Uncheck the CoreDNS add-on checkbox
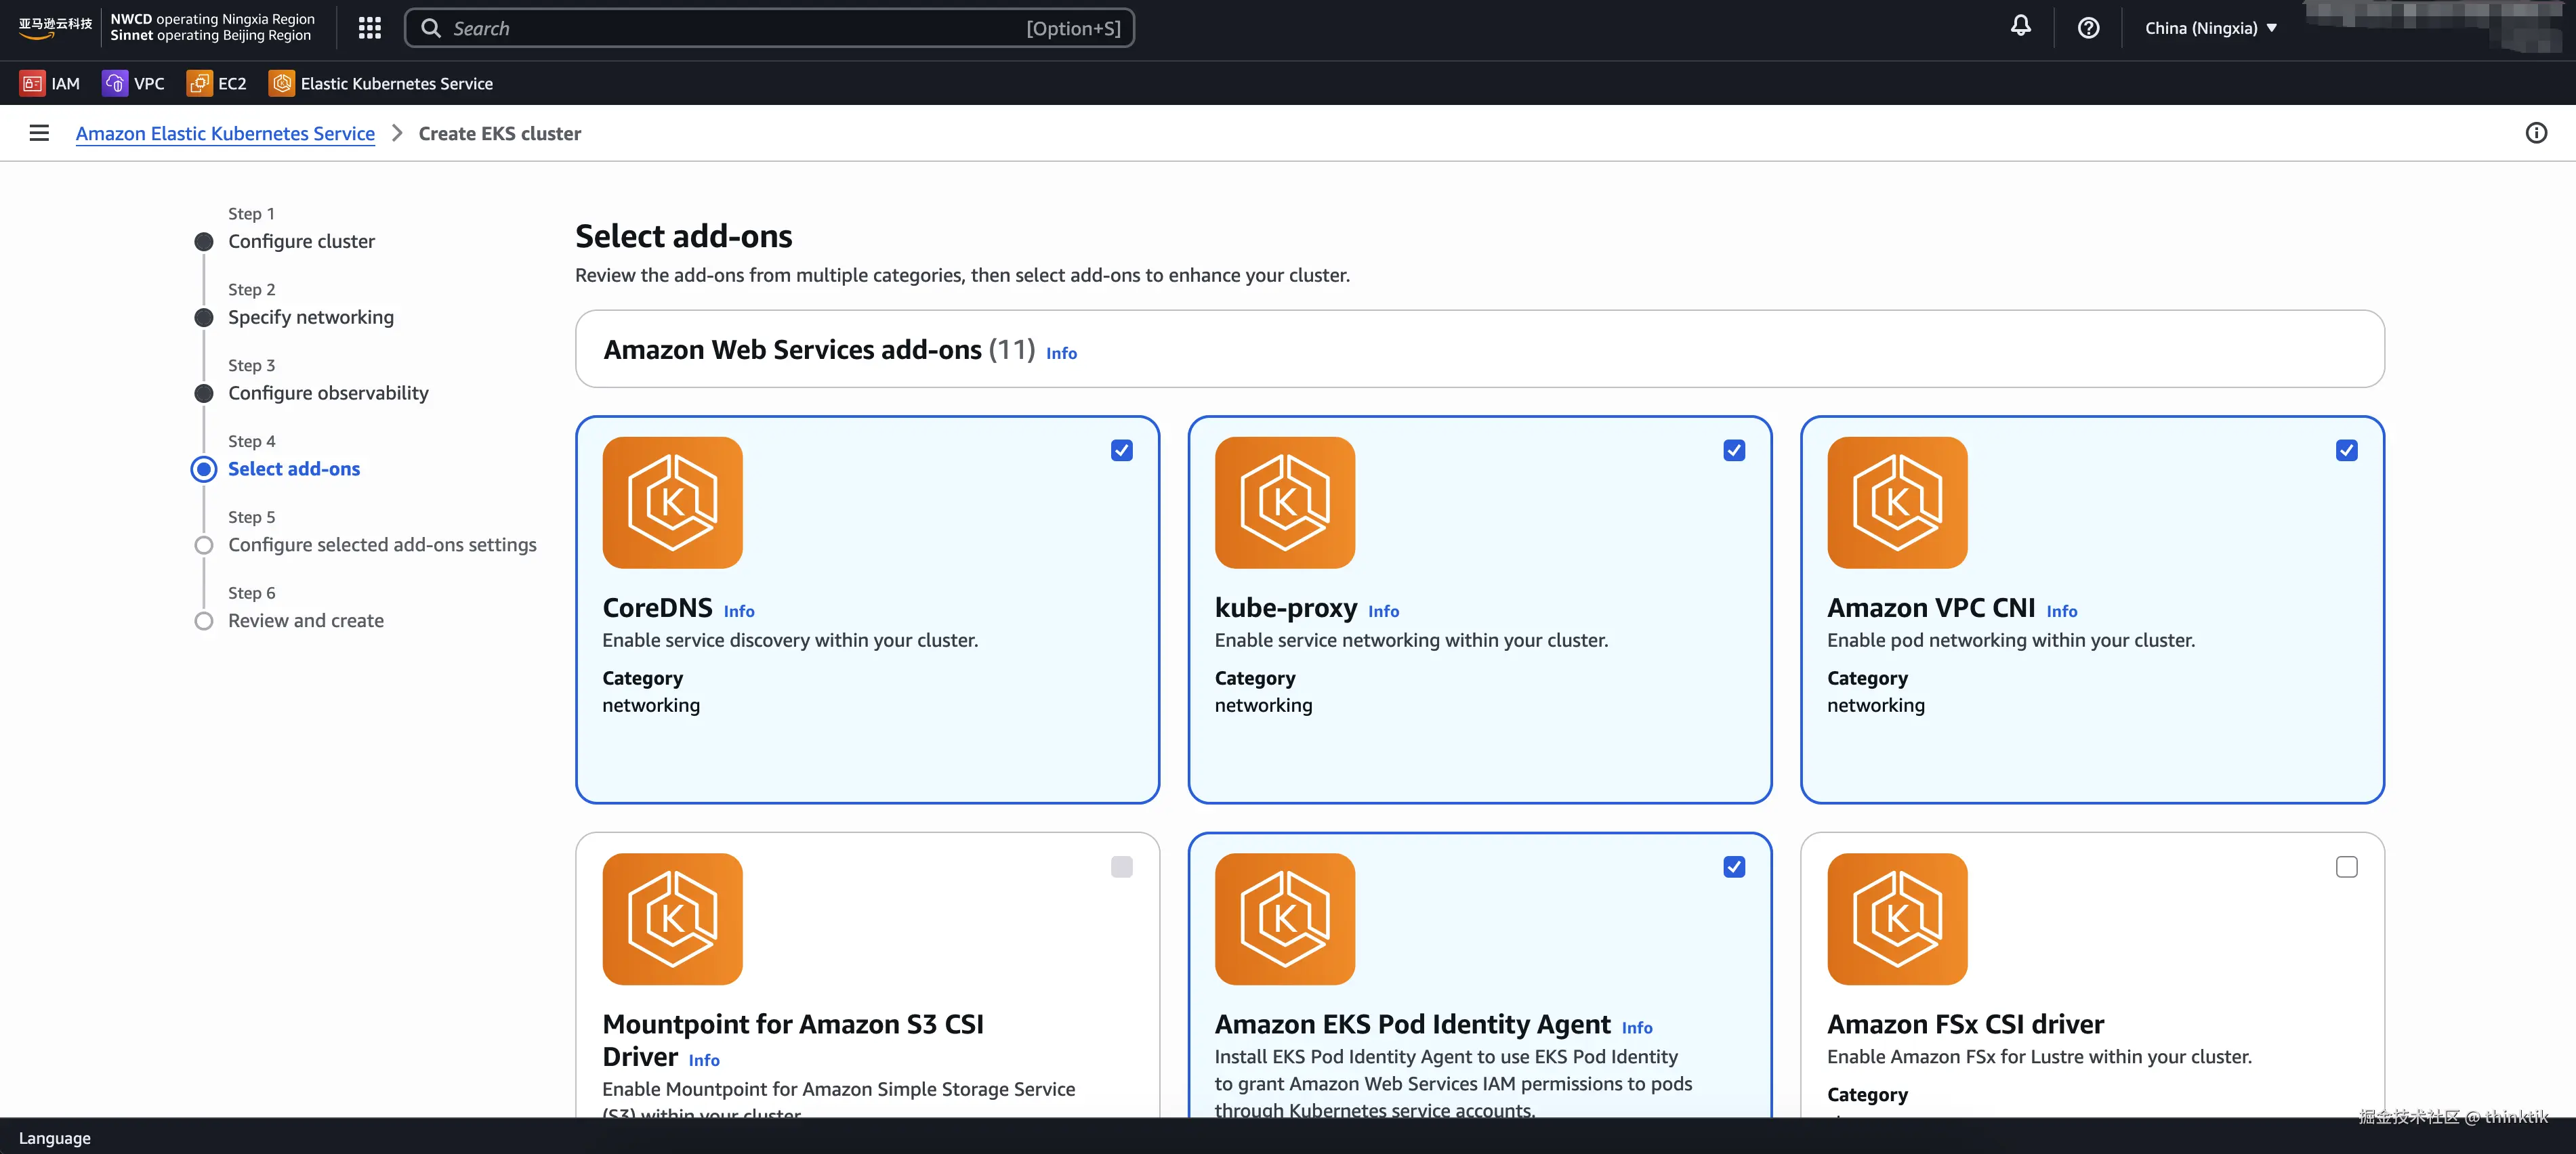 pyautogui.click(x=1121, y=450)
